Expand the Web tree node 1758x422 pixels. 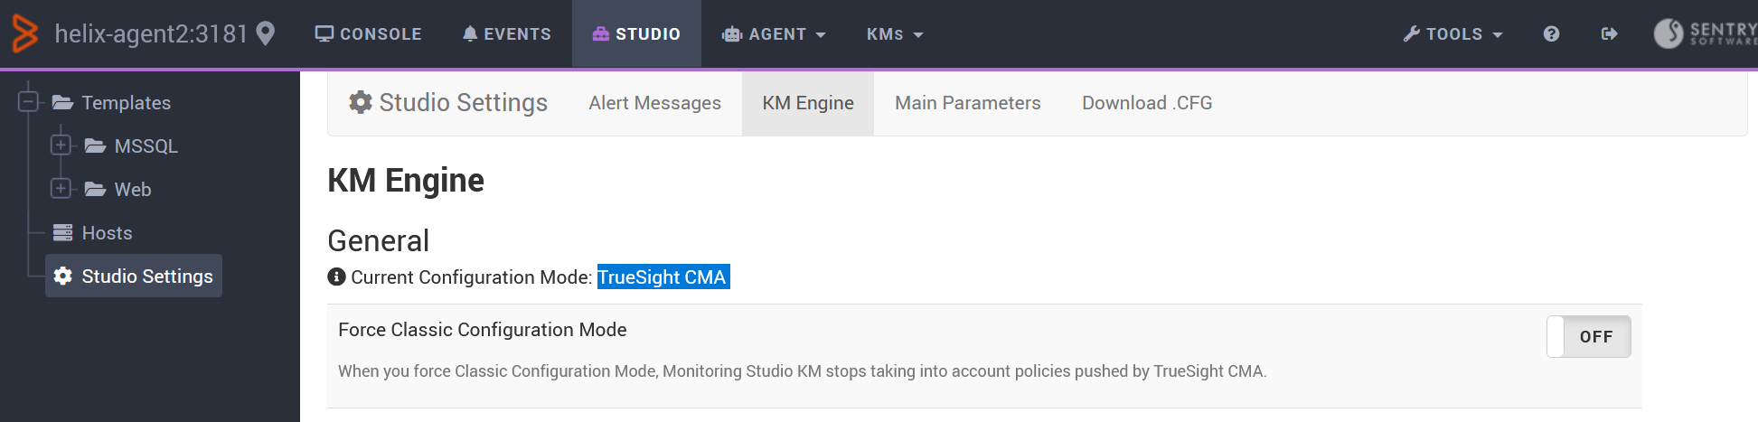[x=61, y=188]
